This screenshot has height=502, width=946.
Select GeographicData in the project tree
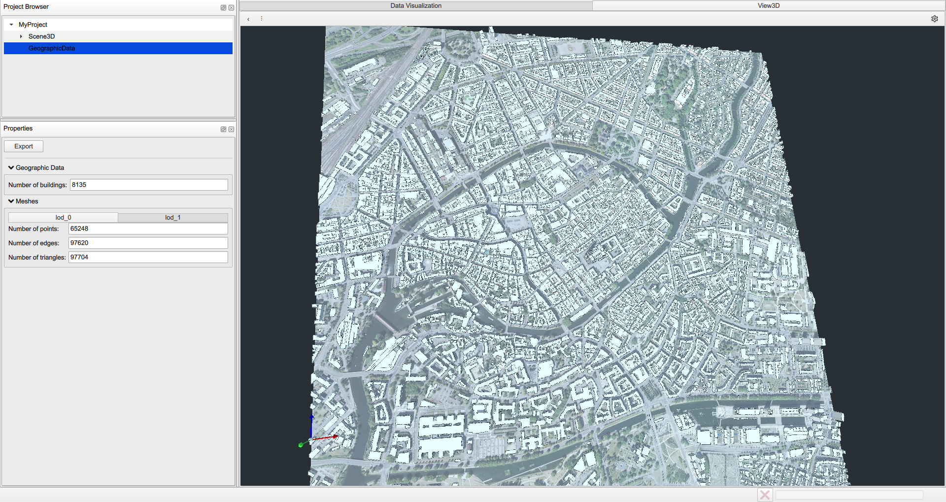pos(52,48)
